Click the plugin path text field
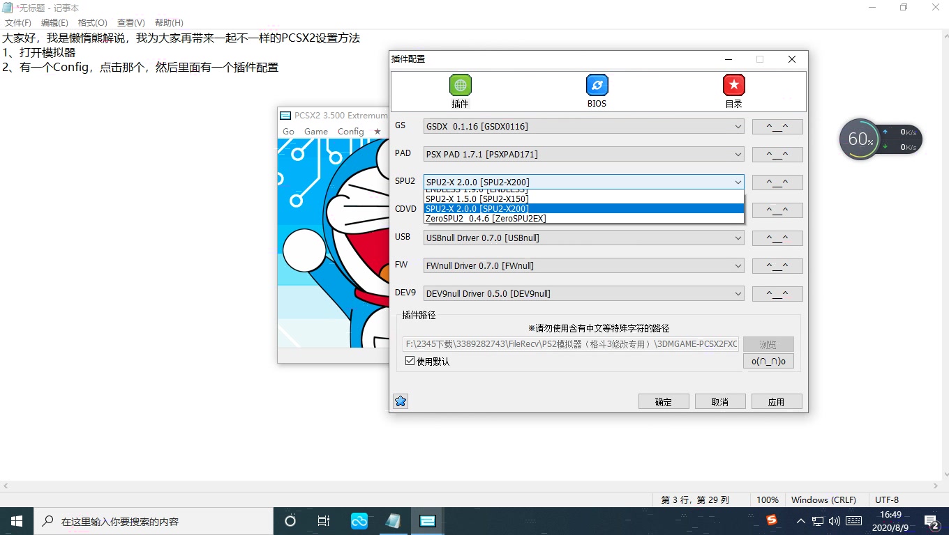Screen dimensions: 949x535 pos(571,344)
